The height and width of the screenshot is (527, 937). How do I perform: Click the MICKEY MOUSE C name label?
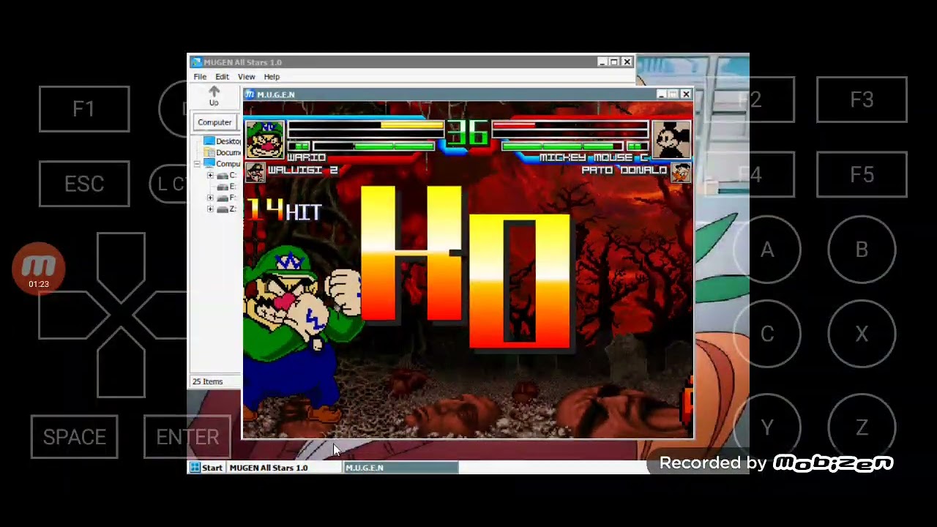point(594,157)
